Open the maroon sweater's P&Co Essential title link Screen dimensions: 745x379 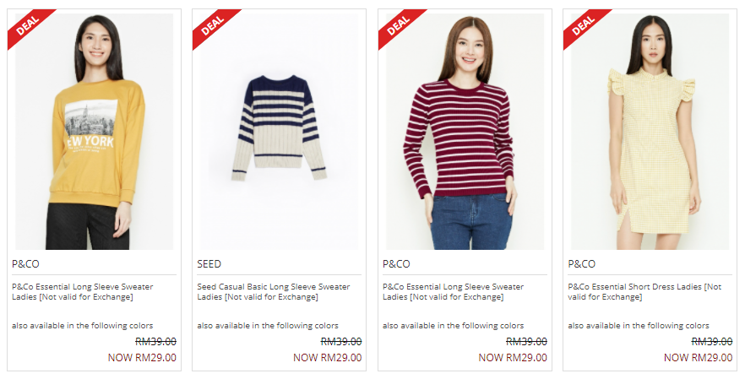tap(454, 291)
